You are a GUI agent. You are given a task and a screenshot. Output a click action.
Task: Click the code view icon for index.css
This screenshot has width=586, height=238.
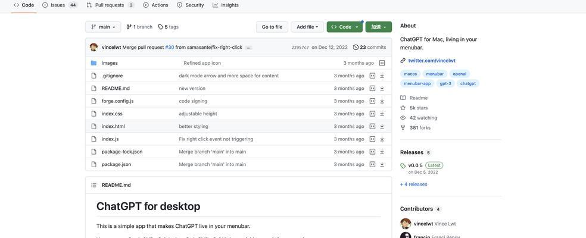click(x=372, y=114)
